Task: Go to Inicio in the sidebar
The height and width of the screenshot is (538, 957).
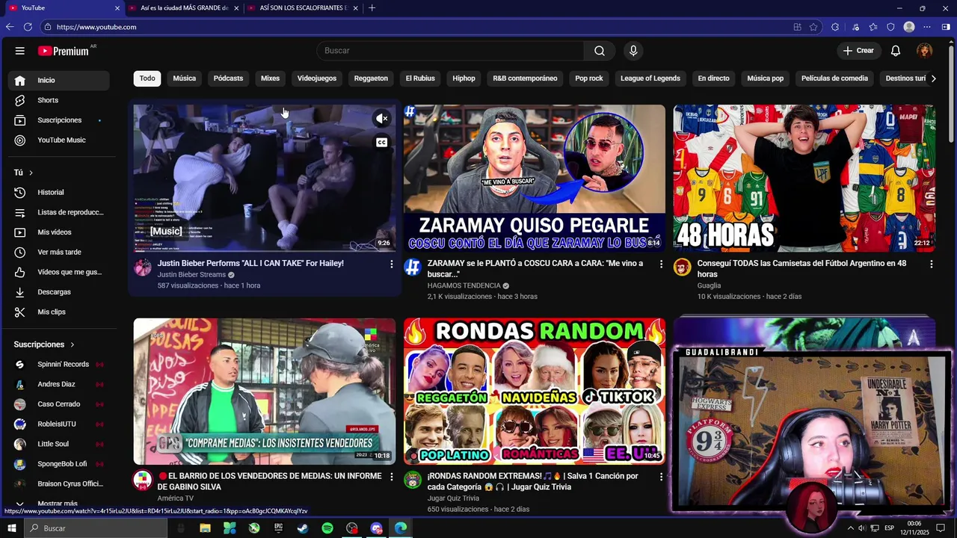Action: coord(58,80)
